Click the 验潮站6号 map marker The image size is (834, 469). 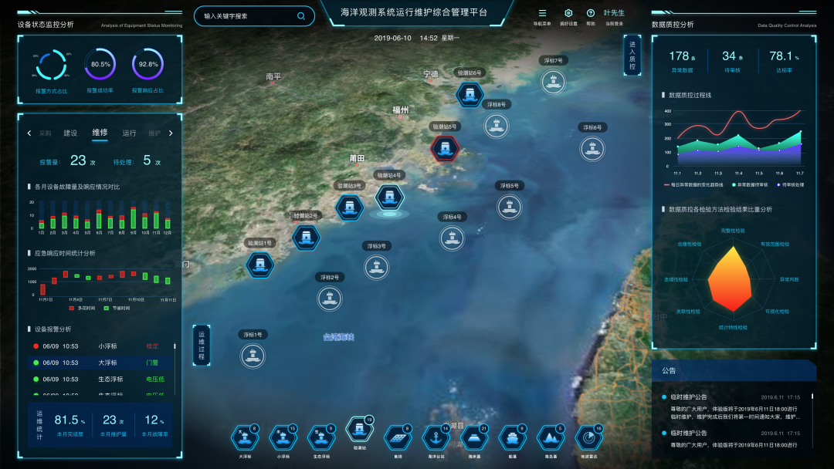[470, 95]
